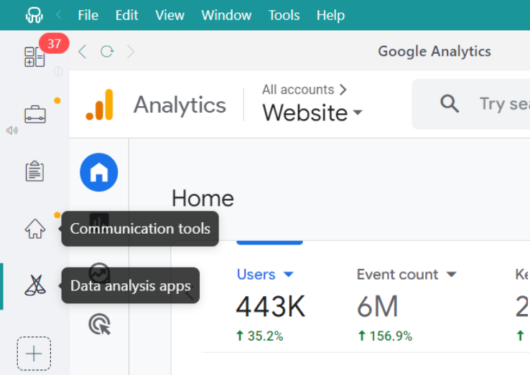Click the small info icon below the 37 badge

(x=58, y=72)
